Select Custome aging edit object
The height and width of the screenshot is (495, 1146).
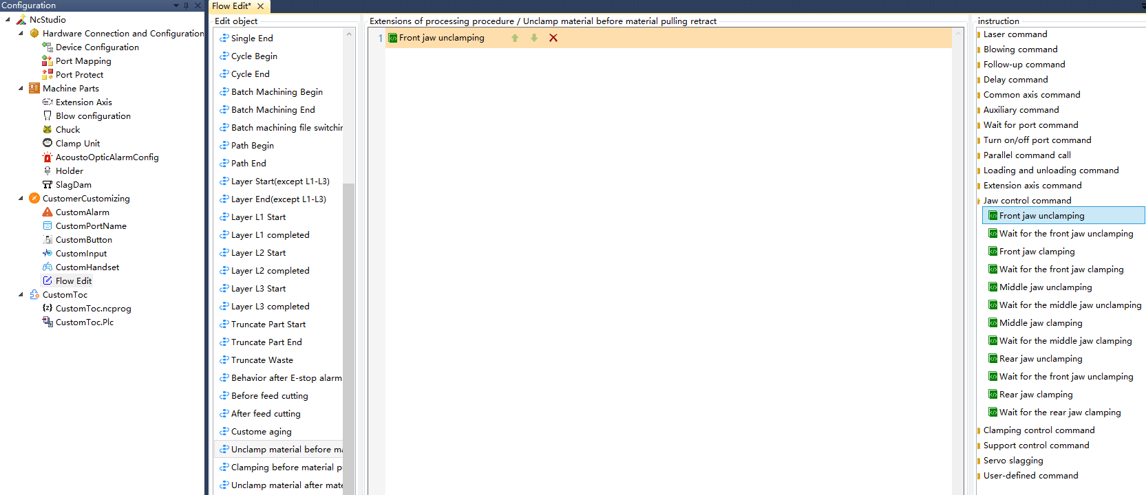point(261,432)
